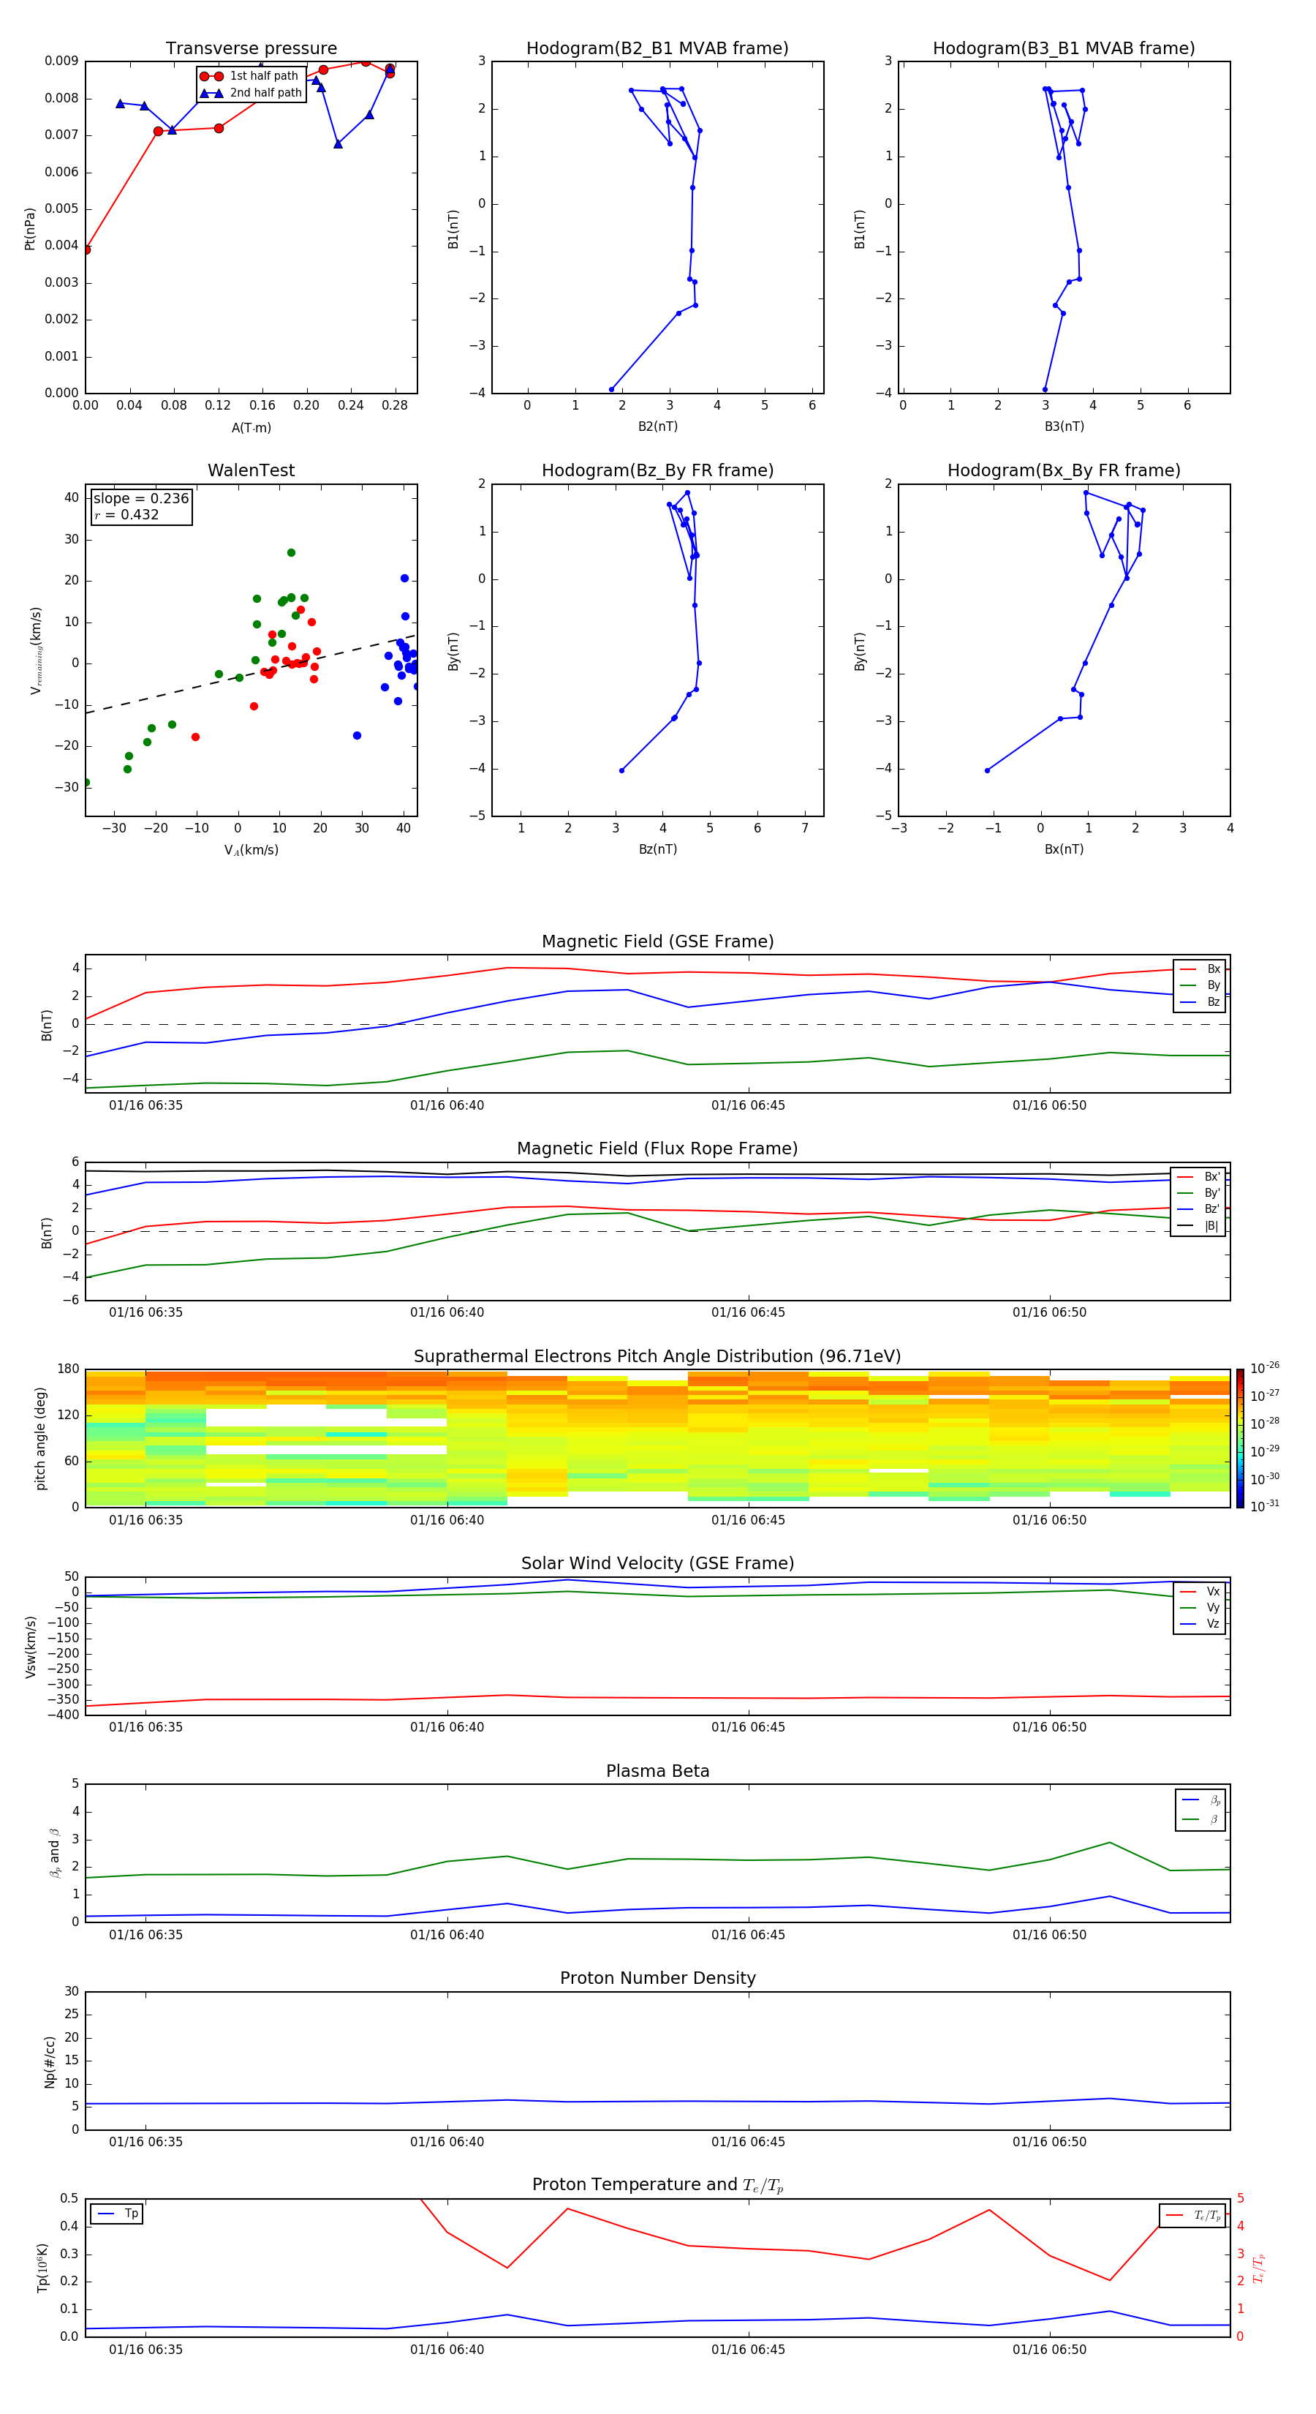Click the colorbar's bottom label 10^-31
This screenshot has height=2414, width=1316.
tap(1265, 1506)
